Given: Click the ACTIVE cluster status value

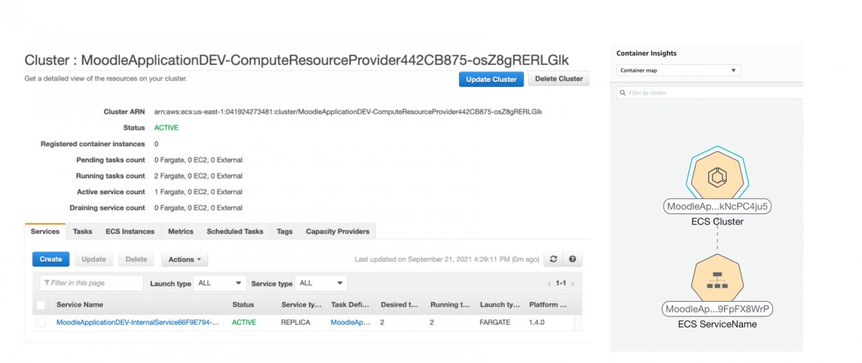Looking at the screenshot, I should (166, 128).
